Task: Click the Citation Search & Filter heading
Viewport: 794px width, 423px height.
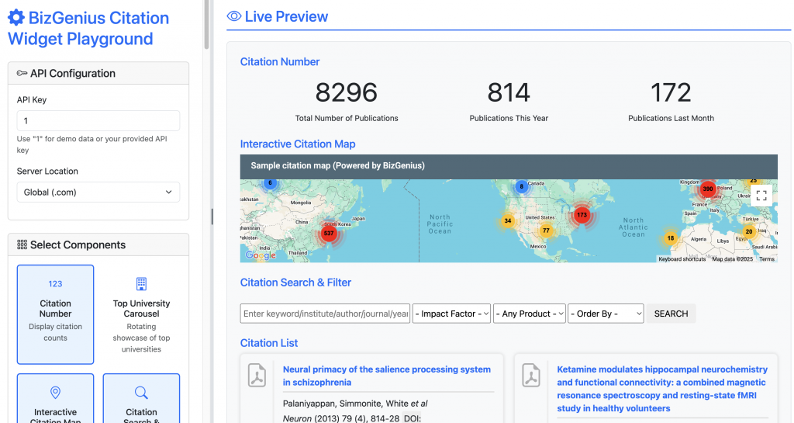Action: click(295, 283)
